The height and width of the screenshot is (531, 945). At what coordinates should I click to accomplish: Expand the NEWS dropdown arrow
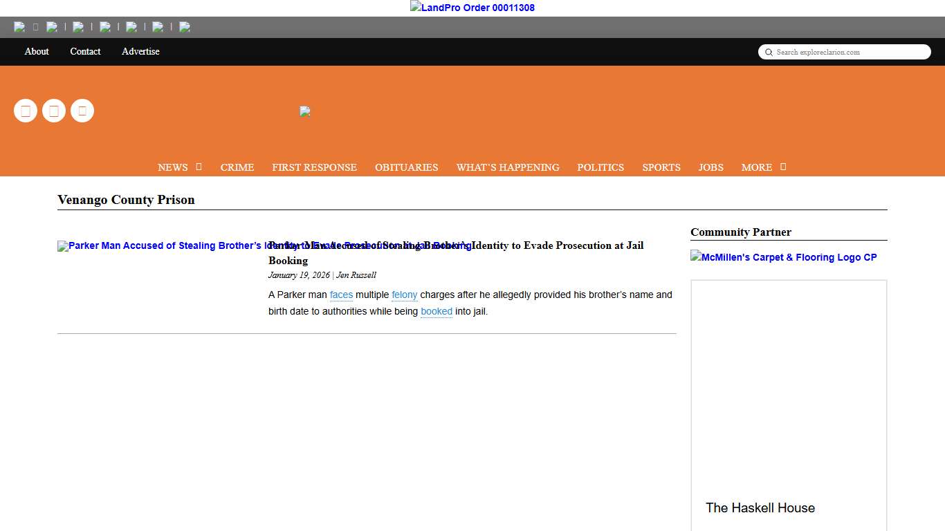199,167
